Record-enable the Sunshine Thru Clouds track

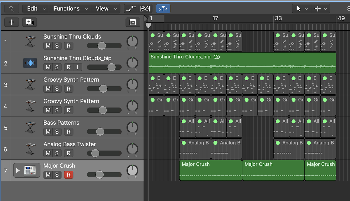coord(69,46)
